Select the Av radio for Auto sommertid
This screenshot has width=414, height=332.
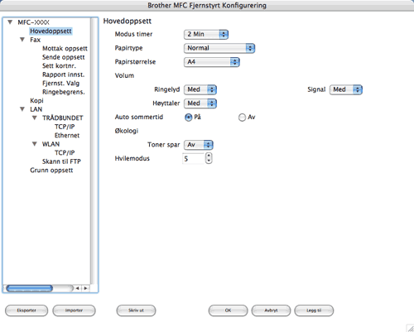tap(242, 118)
